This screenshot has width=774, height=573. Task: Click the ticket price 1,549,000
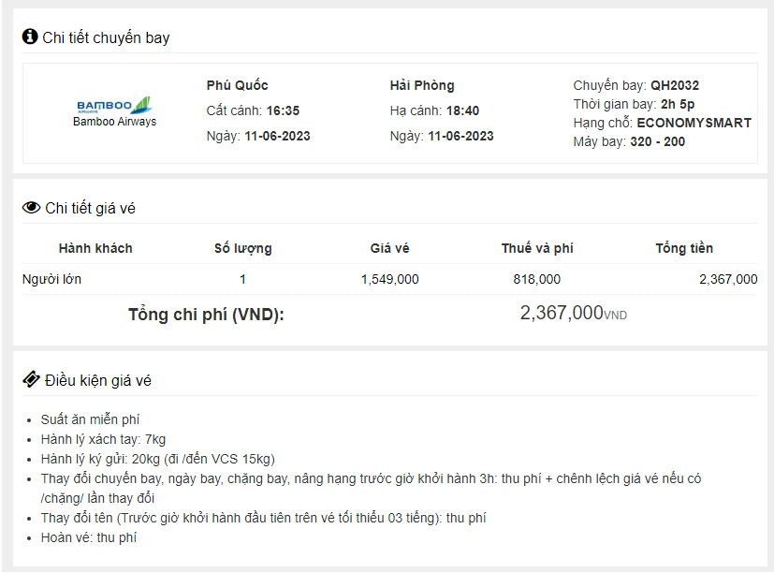point(389,279)
